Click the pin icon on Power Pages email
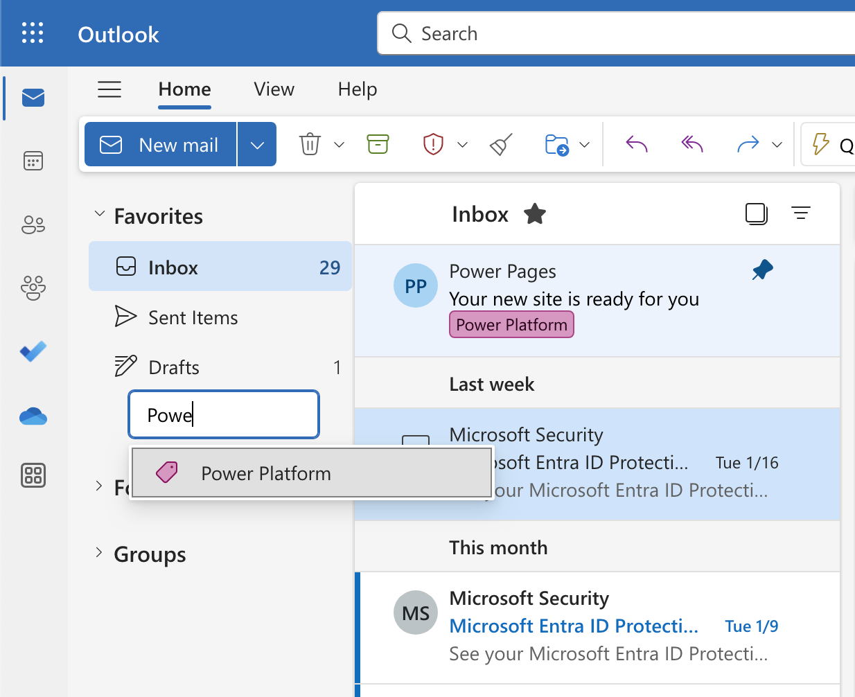 click(763, 270)
